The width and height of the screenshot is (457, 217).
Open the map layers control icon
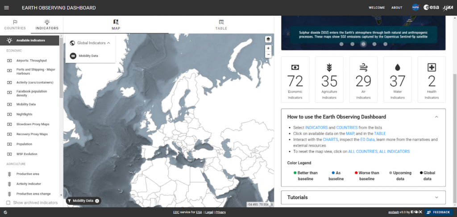coord(268,39)
